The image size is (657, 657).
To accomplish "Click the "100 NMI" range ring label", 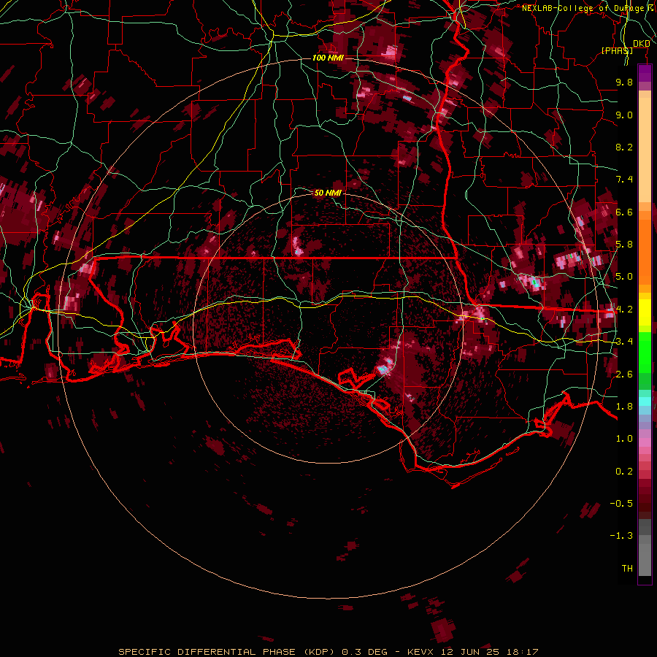I will 328,58.
